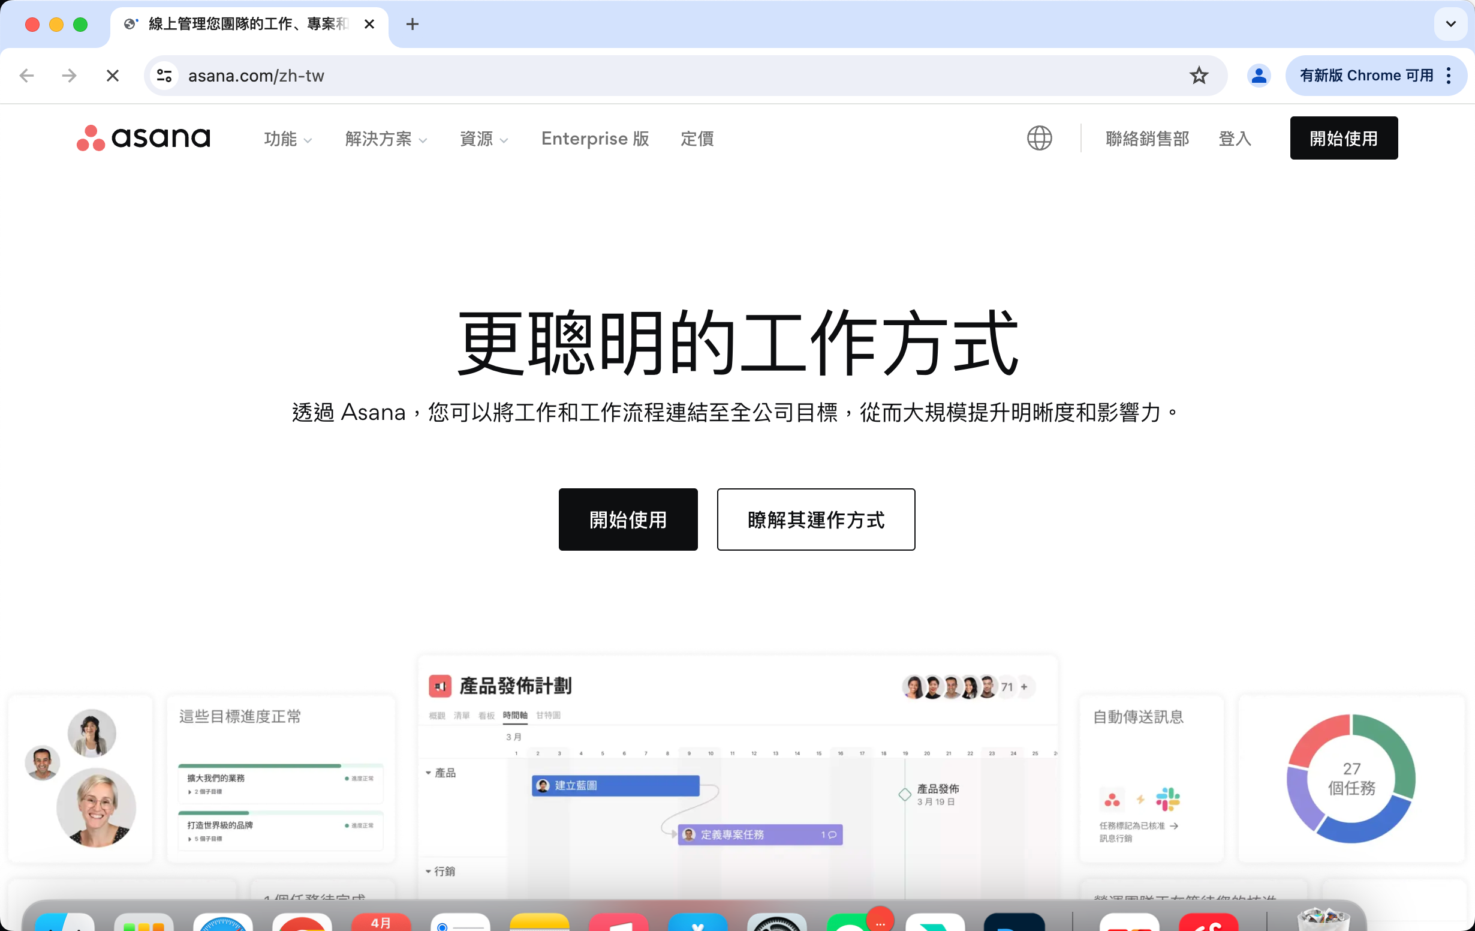Open the Enterprise 版 page
Screen dimensions: 1475x931
tap(595, 139)
